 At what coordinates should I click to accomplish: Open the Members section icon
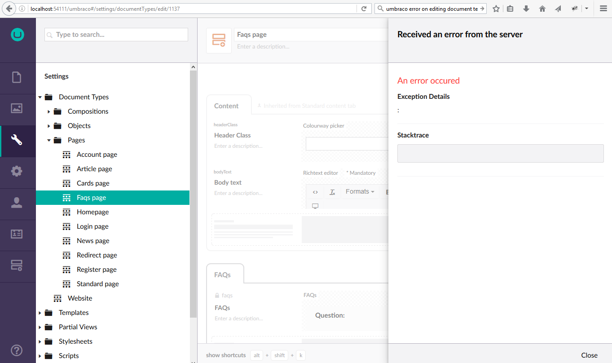[17, 234]
